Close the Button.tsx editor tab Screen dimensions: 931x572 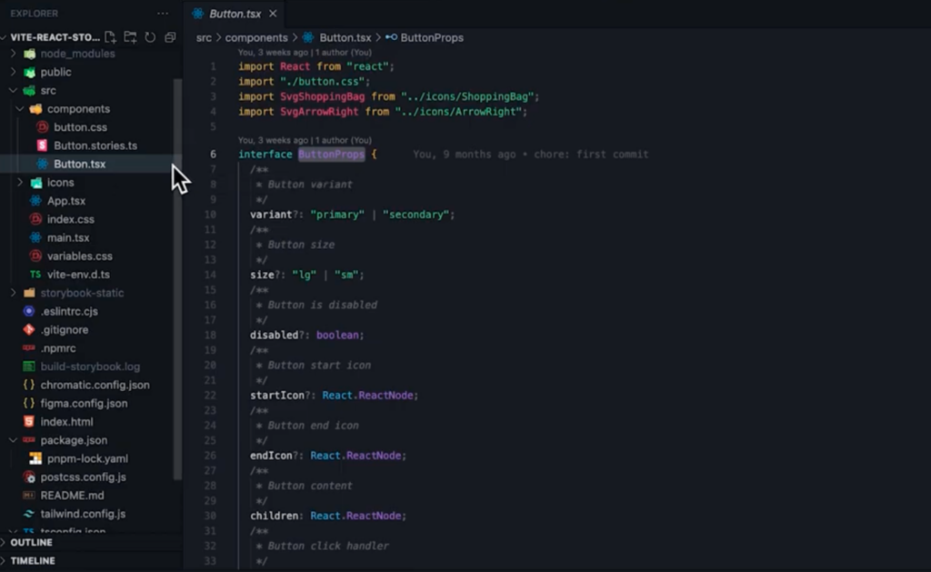[x=273, y=13]
